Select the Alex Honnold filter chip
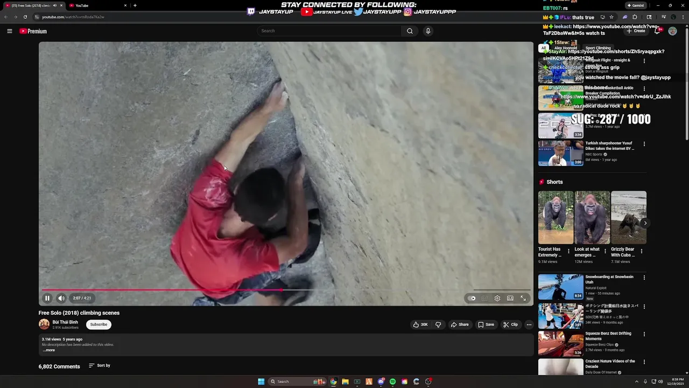Screen dimensions: 689x388 [566, 48]
